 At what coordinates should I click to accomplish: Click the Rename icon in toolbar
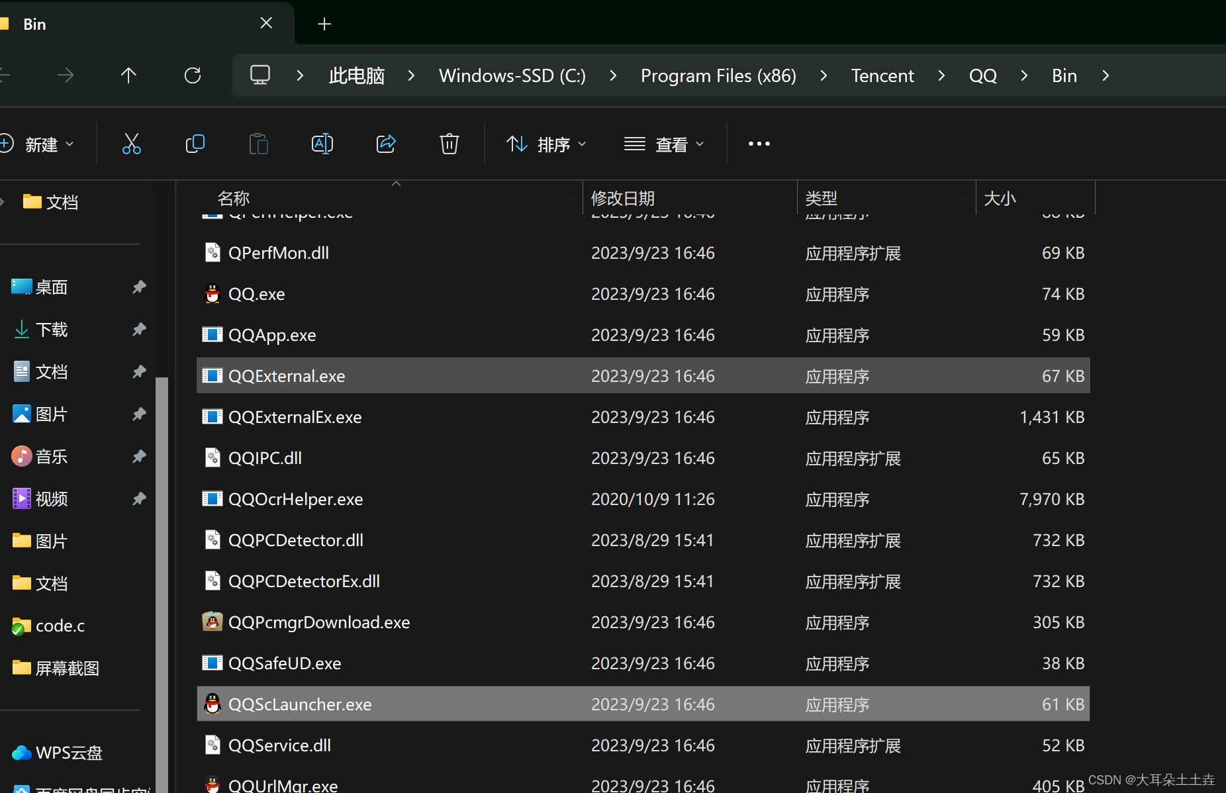(x=322, y=144)
